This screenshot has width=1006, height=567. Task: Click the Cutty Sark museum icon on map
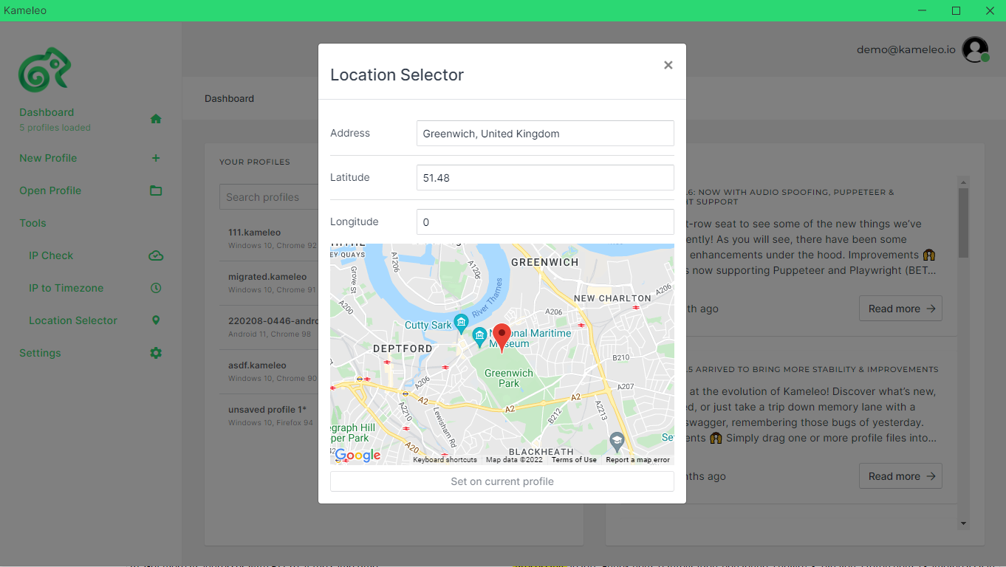tap(461, 322)
